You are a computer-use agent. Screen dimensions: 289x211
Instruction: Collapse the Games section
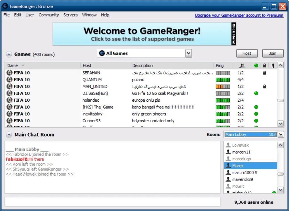(9, 54)
